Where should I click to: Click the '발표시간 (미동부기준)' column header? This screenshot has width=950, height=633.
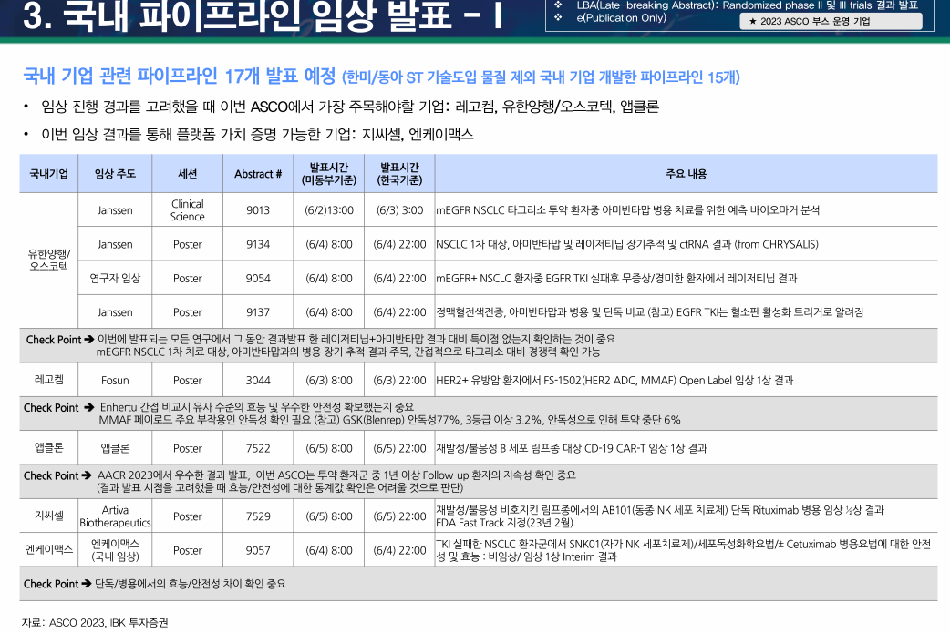click(329, 174)
